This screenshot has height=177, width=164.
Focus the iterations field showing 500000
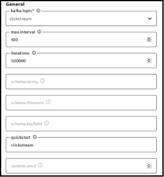(x=81, y=61)
